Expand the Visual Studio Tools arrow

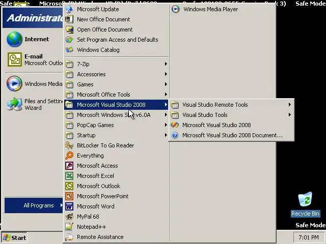tap(290, 115)
